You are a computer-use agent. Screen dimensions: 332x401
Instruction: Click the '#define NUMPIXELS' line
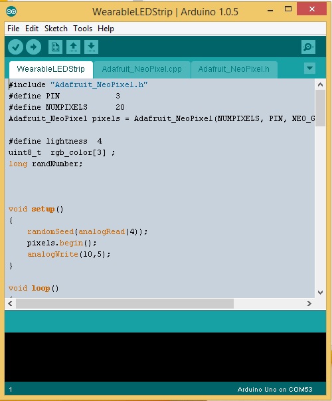click(66, 107)
